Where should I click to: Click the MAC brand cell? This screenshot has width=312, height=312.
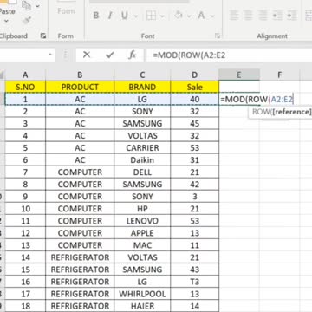(142, 245)
